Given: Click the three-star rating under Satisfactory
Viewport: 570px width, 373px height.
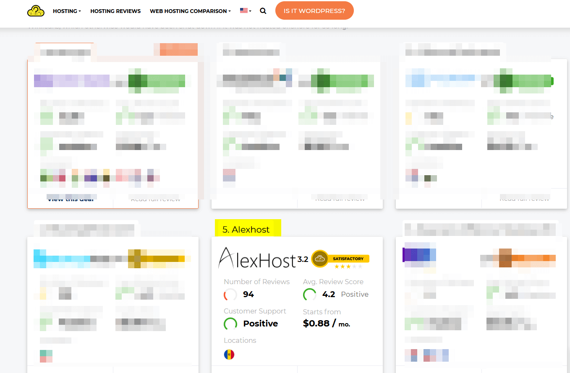Looking at the screenshot, I should (348, 267).
